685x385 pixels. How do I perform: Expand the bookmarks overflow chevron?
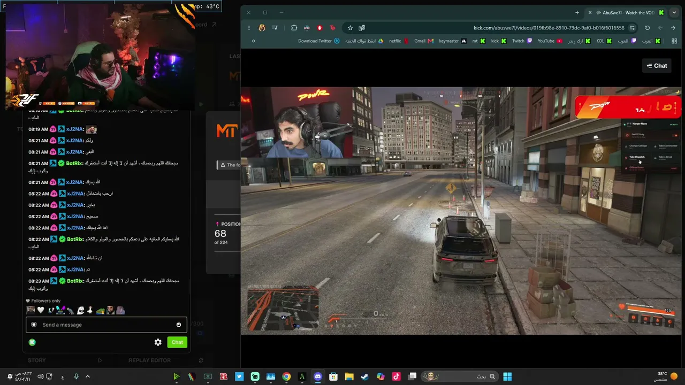click(x=254, y=41)
